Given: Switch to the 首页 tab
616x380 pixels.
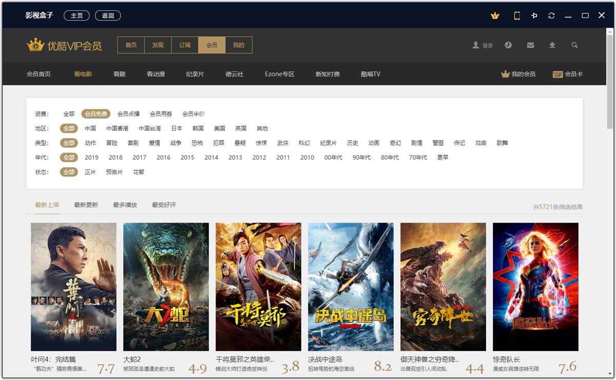Looking at the screenshot, I should pyautogui.click(x=131, y=45).
